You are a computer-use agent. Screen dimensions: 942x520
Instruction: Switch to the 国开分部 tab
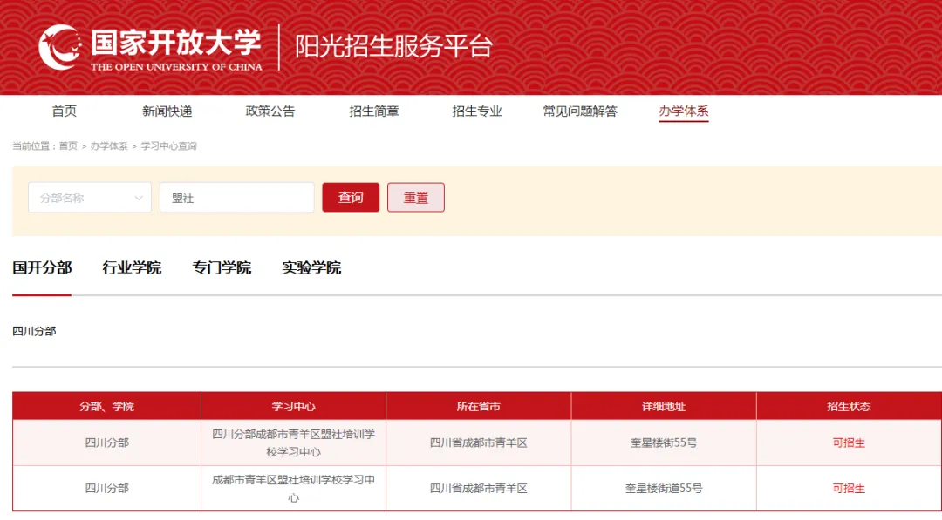42,267
